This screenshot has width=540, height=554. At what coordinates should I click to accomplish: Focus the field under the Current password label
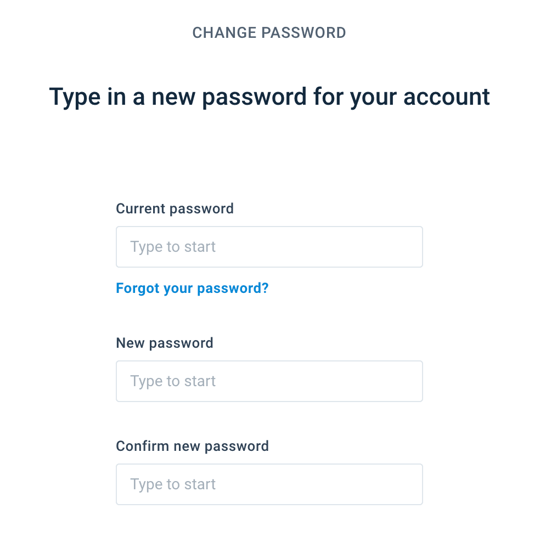269,247
